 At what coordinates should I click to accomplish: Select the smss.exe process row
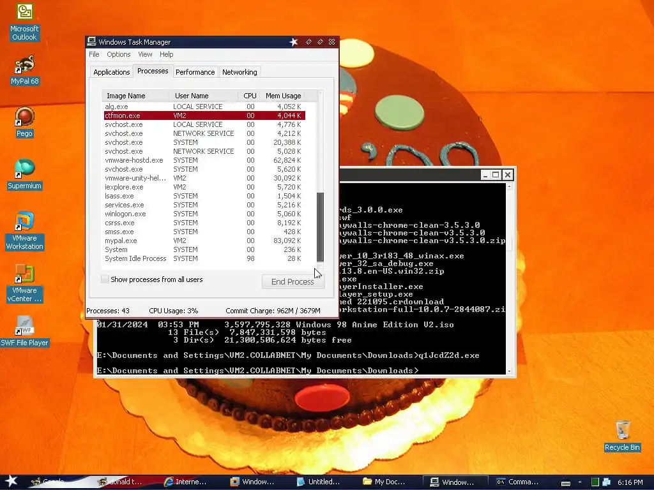pyautogui.click(x=204, y=232)
